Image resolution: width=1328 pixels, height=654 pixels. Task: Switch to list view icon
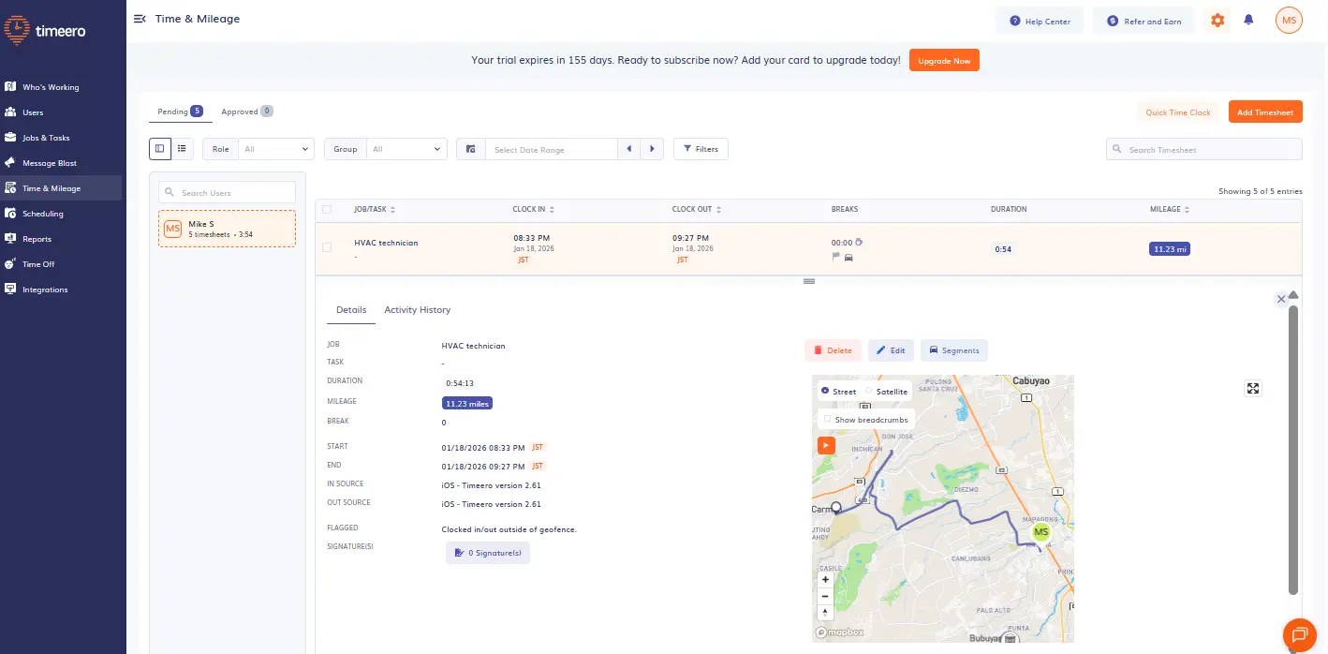point(182,148)
